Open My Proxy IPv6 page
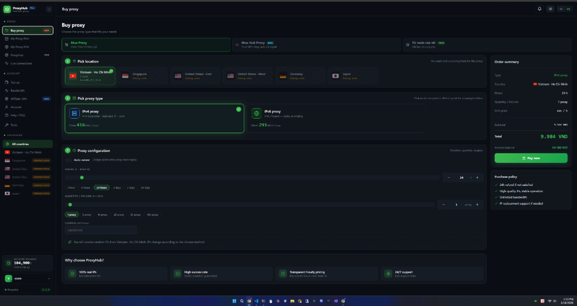The width and height of the screenshot is (577, 306). (x=27, y=47)
